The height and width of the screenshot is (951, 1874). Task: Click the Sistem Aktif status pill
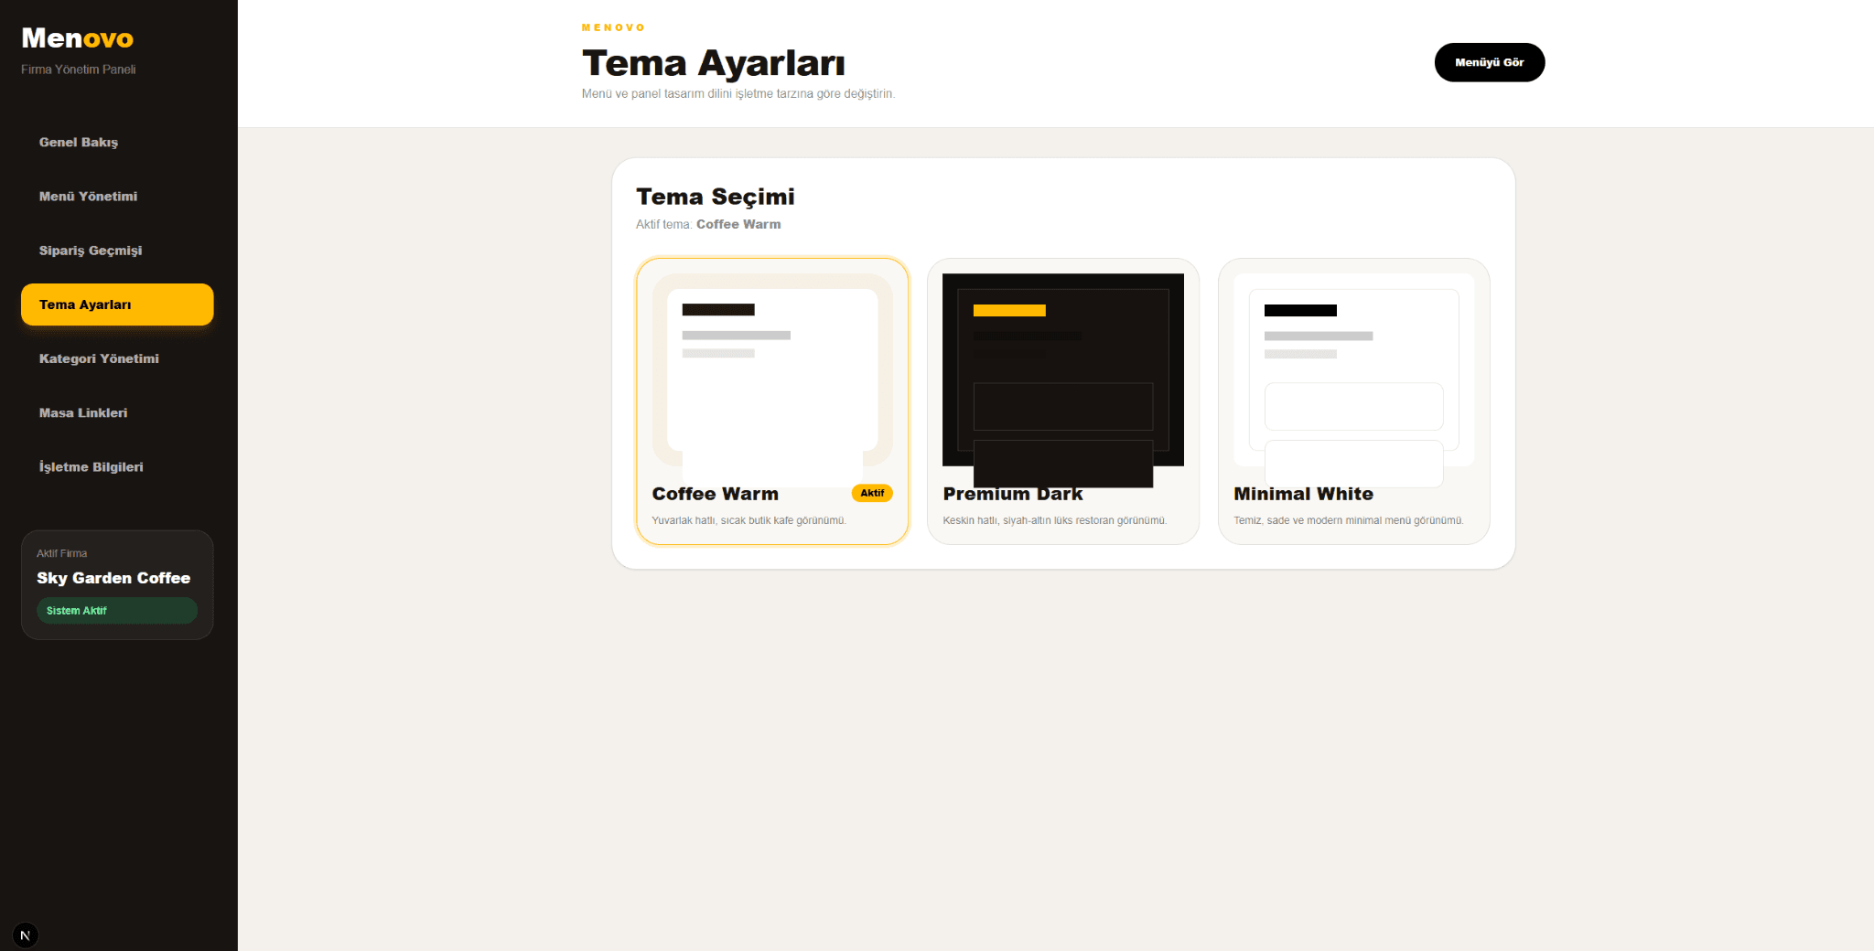(117, 611)
